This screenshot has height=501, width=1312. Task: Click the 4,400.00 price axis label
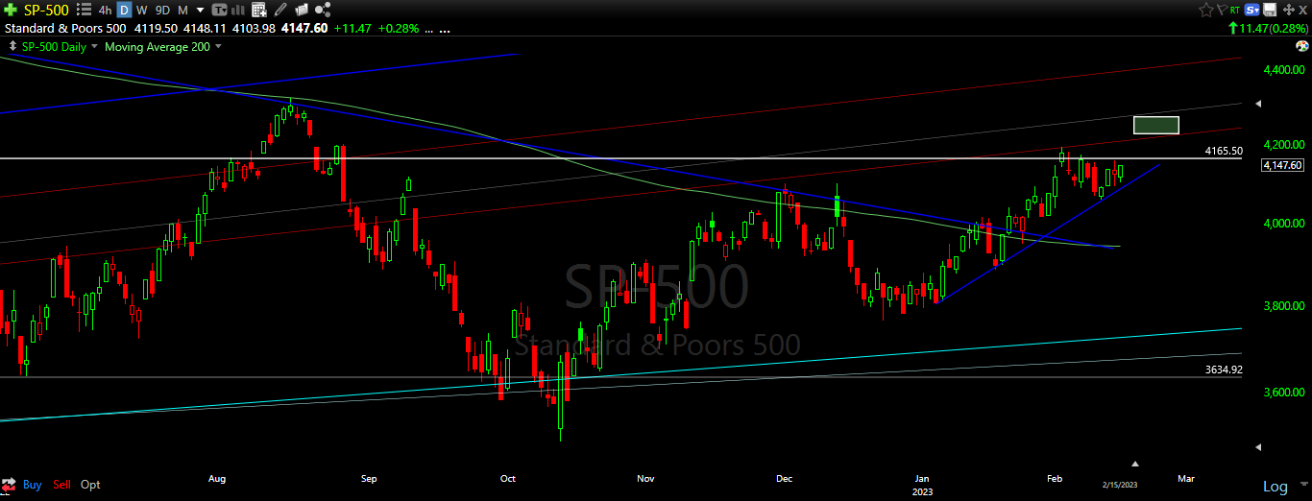coord(1283,70)
